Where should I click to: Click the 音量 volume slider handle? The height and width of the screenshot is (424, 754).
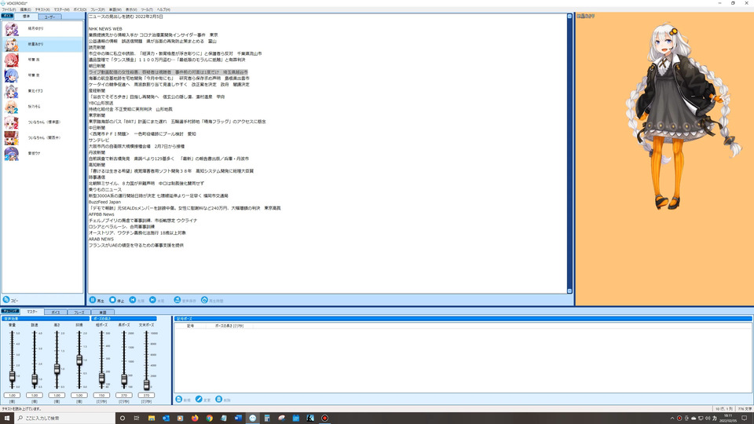coord(12,376)
